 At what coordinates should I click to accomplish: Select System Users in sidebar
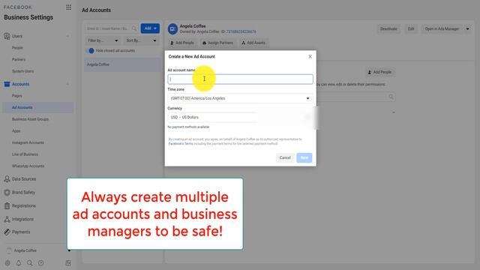pos(22,71)
